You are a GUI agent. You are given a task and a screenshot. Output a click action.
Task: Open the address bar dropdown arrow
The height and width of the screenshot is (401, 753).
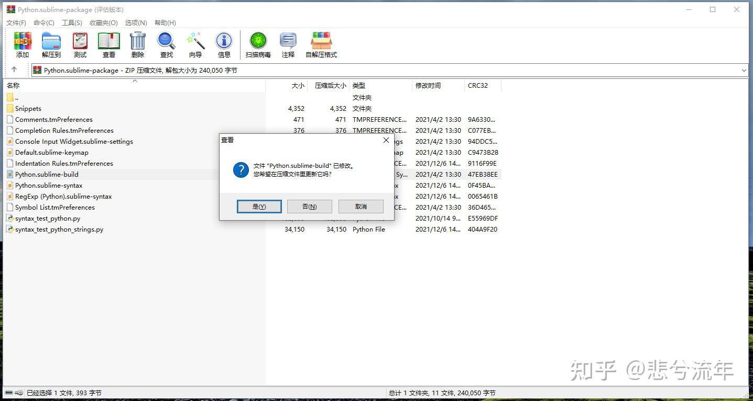tap(744, 70)
